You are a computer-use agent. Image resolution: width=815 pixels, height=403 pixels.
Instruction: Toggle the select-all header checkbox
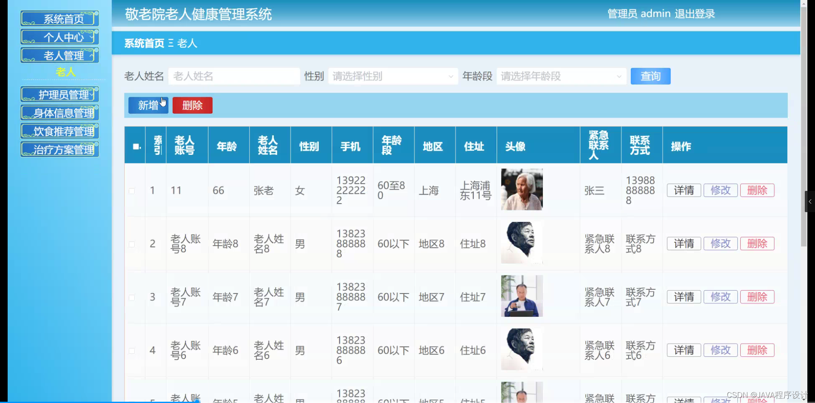pos(136,146)
